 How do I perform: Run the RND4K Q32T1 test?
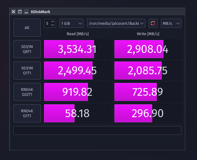[27, 92]
